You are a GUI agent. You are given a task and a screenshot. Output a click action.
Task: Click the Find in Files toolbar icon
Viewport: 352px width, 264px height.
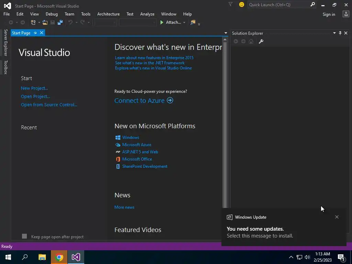click(193, 22)
